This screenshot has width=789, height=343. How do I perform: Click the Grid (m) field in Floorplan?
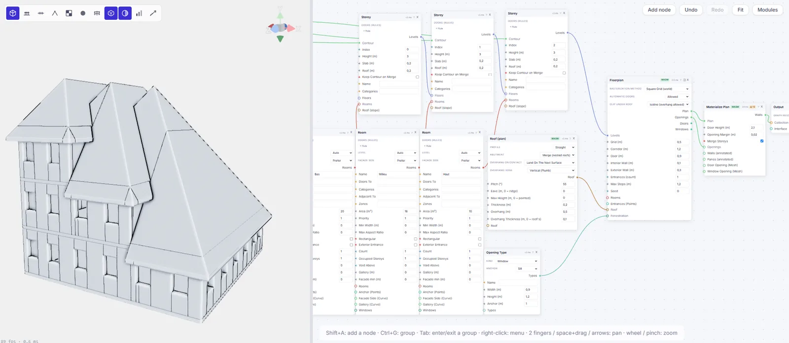682,142
